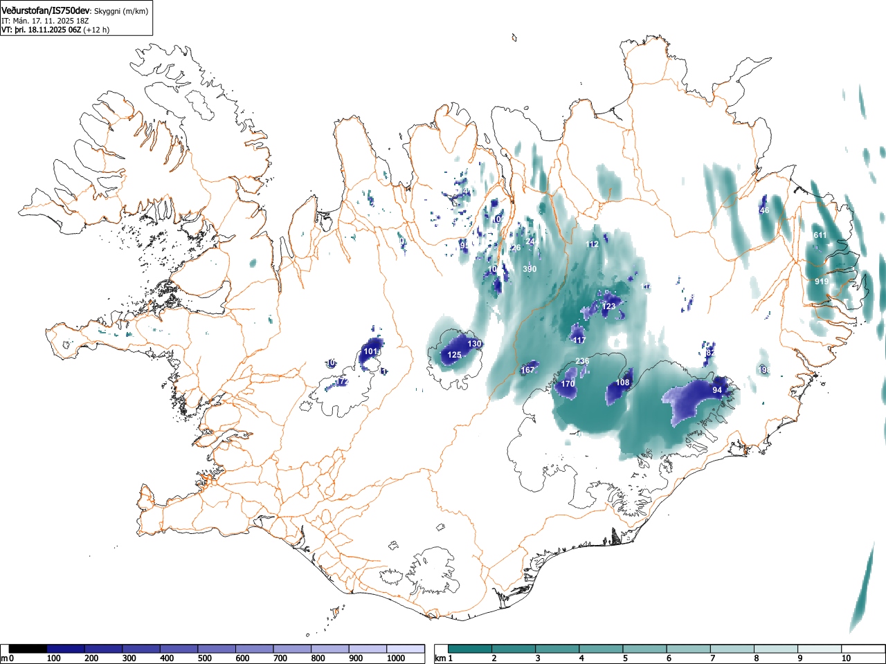Click the 9 tick on the km legend
Screen dimensions: 886x664
pos(801,658)
